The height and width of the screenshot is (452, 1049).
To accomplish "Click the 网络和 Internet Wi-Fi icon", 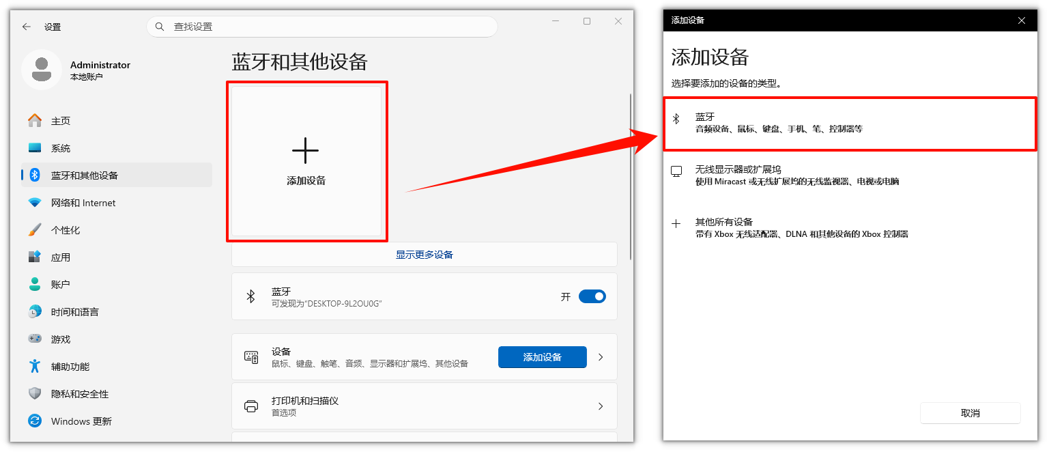I will [x=35, y=203].
